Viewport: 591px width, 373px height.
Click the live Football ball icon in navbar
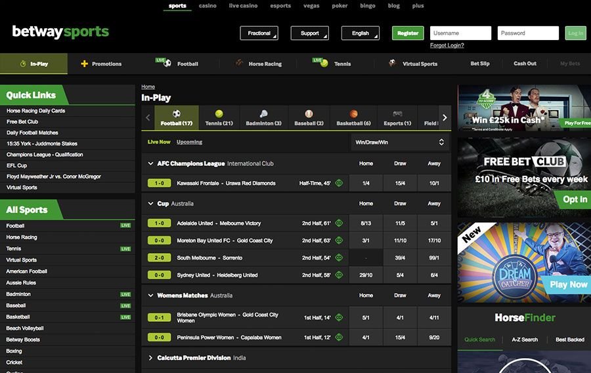click(167, 63)
